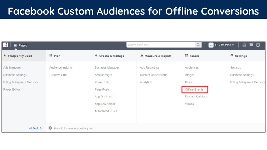Open Pages in the top bar
Screen dimensions: 267x150
tap(23, 45)
